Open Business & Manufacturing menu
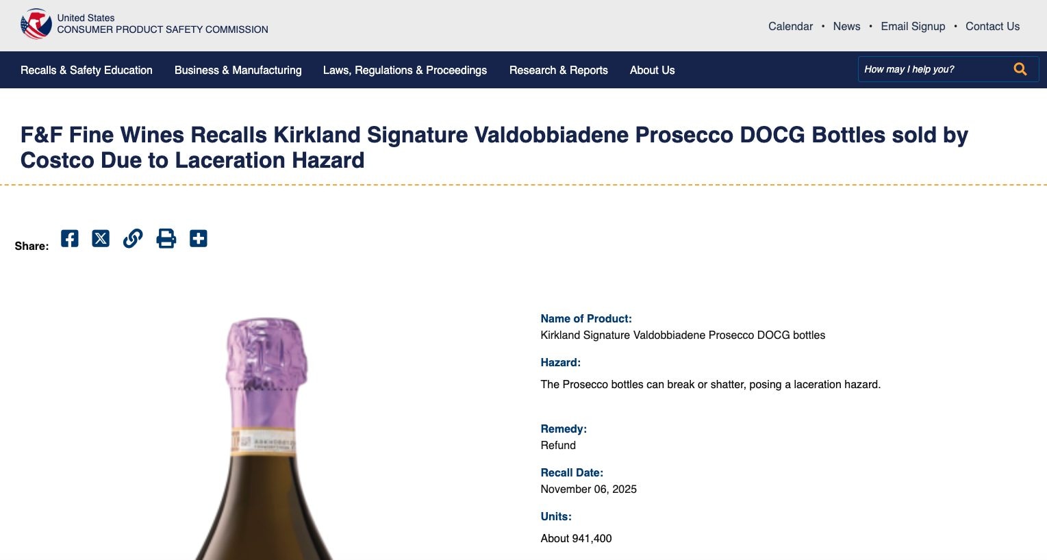 [x=238, y=70]
